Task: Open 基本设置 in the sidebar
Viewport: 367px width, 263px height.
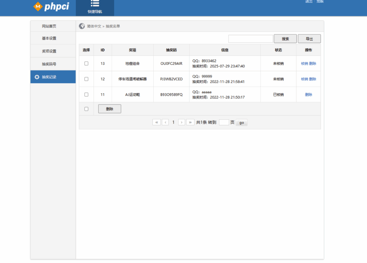Action: [x=53, y=38]
